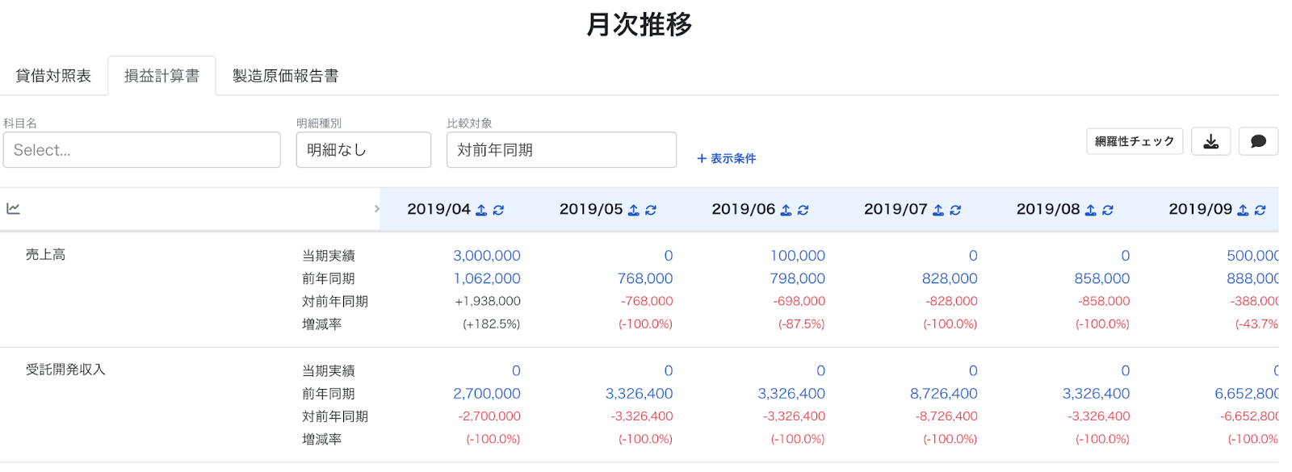The image size is (1292, 472).
Task: Switch to the 貸借対照表 tab
Action: coord(53,76)
